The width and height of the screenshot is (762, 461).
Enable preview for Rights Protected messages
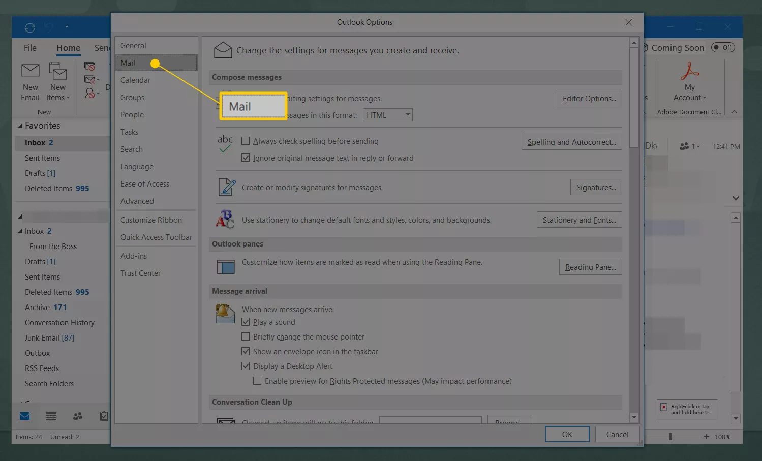(257, 381)
